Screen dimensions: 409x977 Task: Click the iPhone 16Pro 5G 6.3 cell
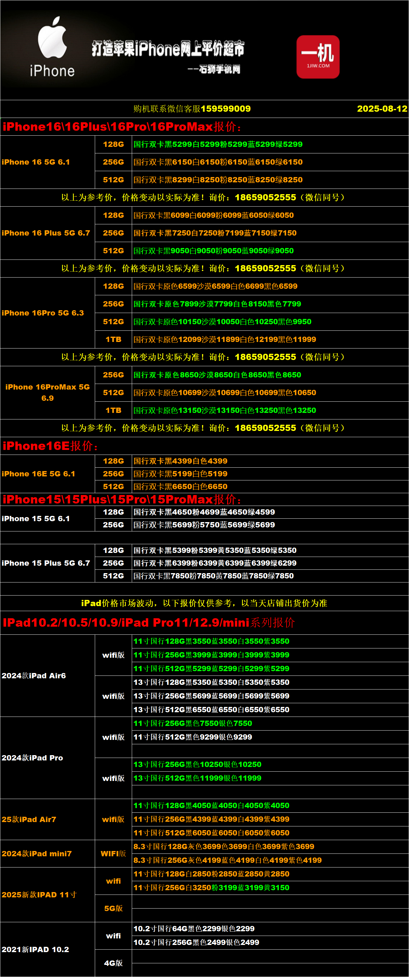[x=47, y=313]
